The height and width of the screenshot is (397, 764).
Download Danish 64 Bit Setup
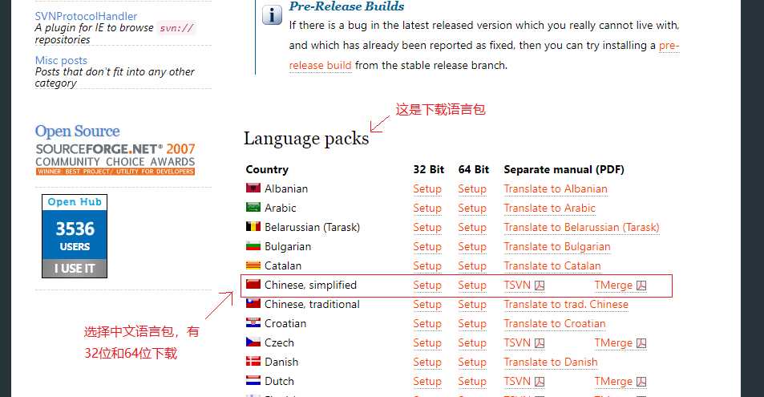(472, 363)
